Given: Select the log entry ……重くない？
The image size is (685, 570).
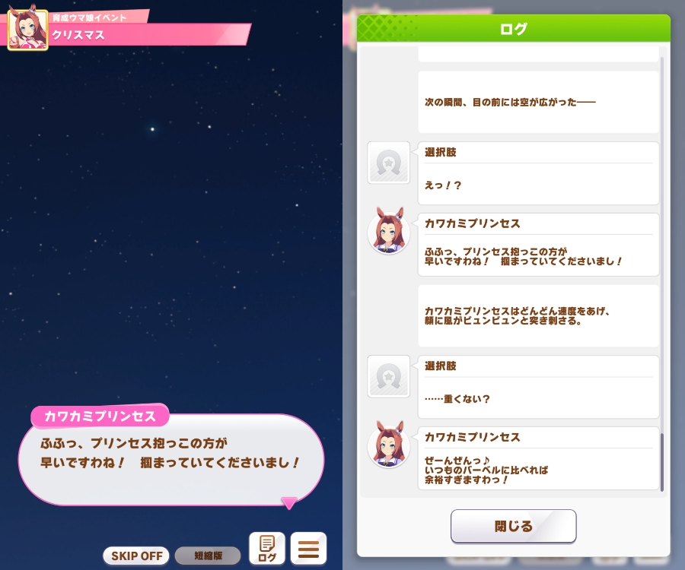Looking at the screenshot, I should pyautogui.click(x=538, y=387).
